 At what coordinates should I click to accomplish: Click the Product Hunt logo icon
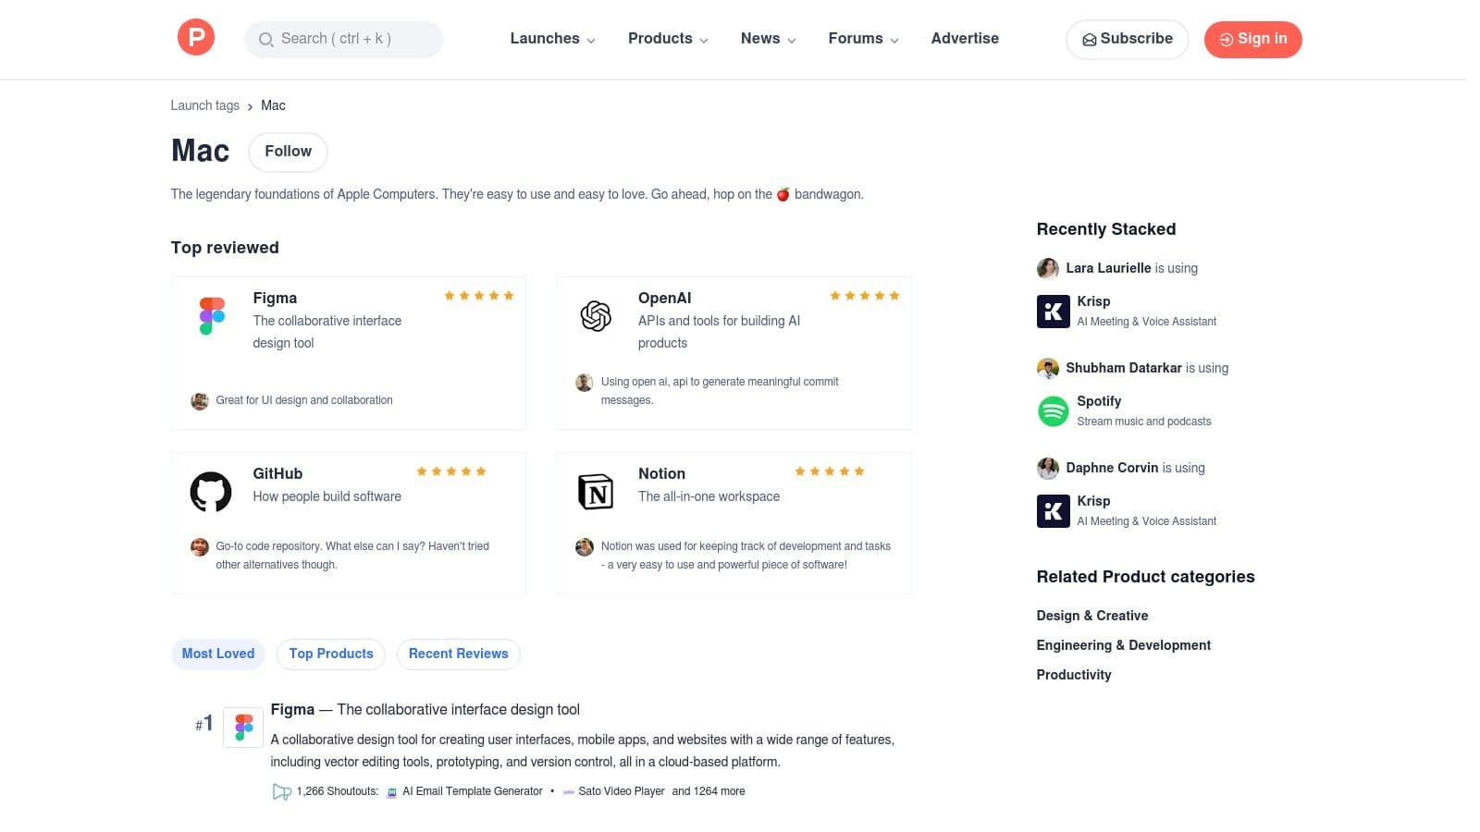pos(195,38)
